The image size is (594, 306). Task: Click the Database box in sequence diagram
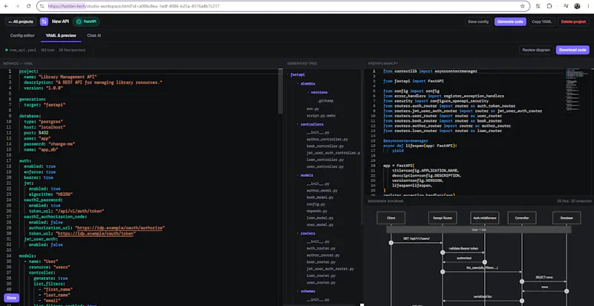click(x=567, y=218)
